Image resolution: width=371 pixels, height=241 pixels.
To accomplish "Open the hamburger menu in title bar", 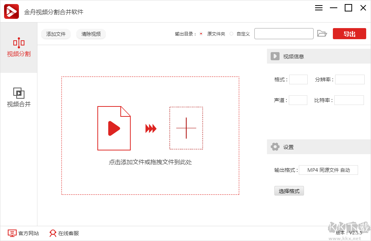I will pos(318,7).
